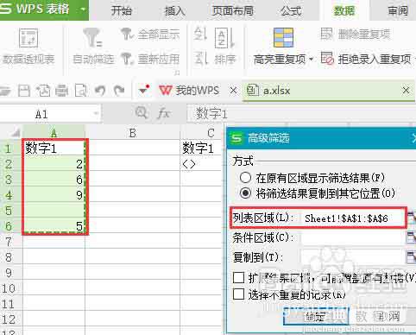Undo the last action
The height and width of the screenshot is (335, 416).
coord(100,91)
